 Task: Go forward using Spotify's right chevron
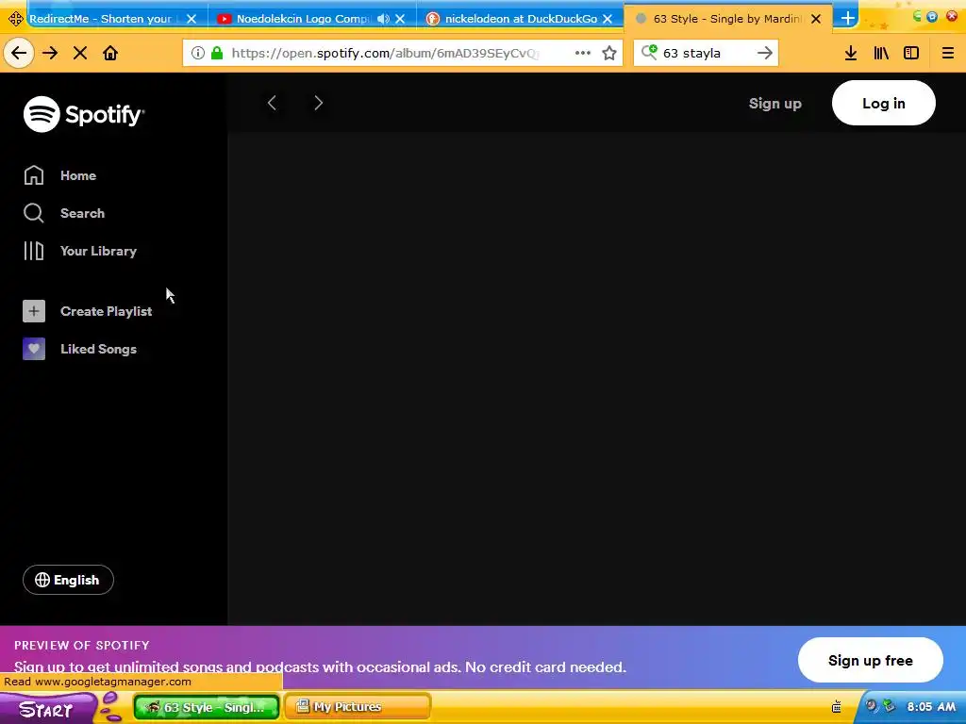319,103
